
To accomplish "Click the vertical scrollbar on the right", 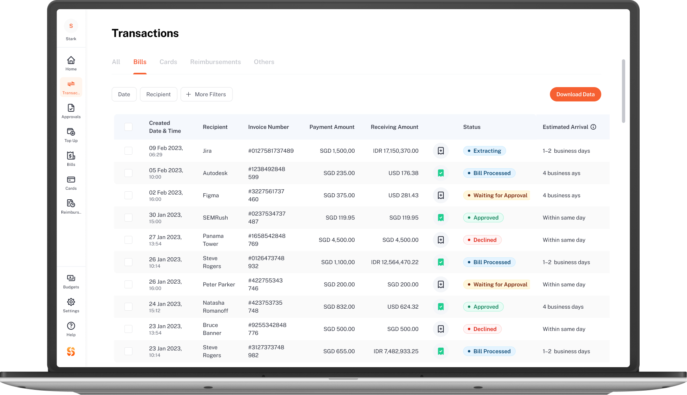I will point(623,91).
